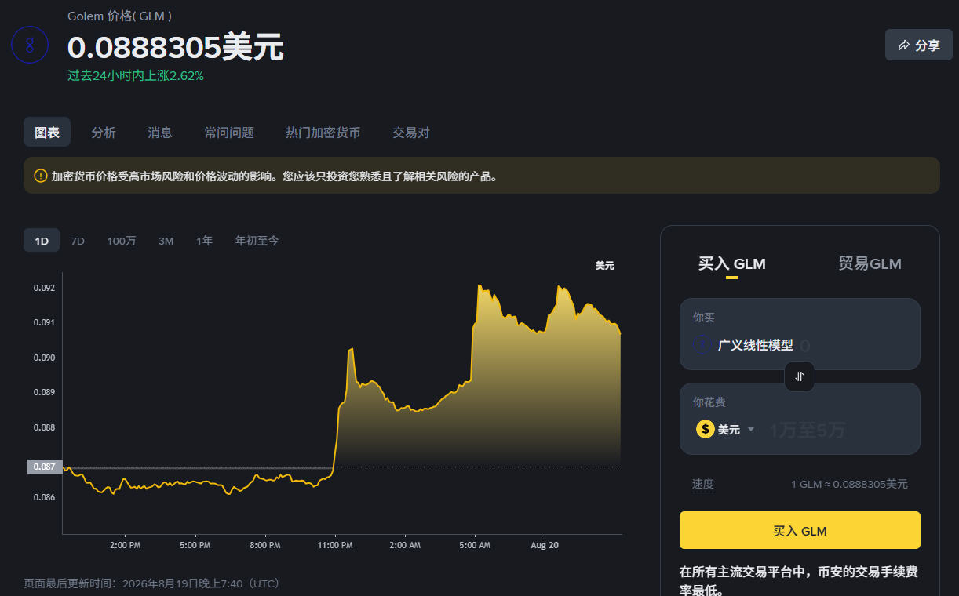The height and width of the screenshot is (596, 959).
Task: Swap buy and spend fields with arrows icon
Action: tap(800, 376)
